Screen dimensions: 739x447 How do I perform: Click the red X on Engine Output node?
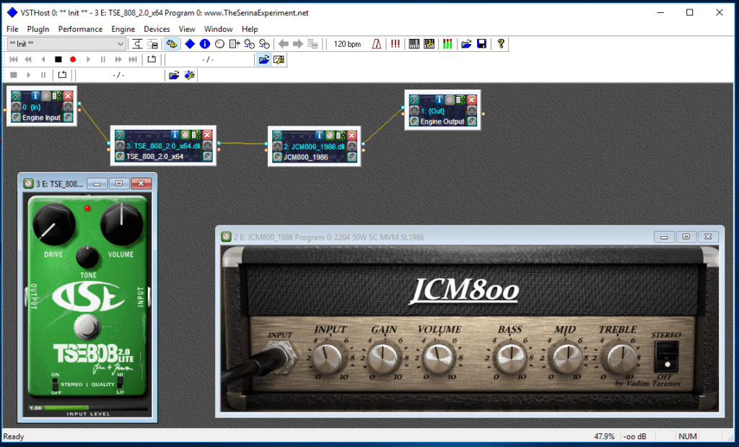(x=472, y=100)
